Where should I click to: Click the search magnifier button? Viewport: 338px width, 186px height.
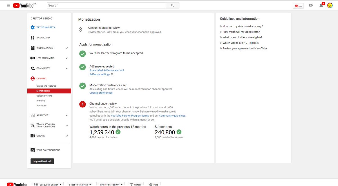tap(172, 5)
